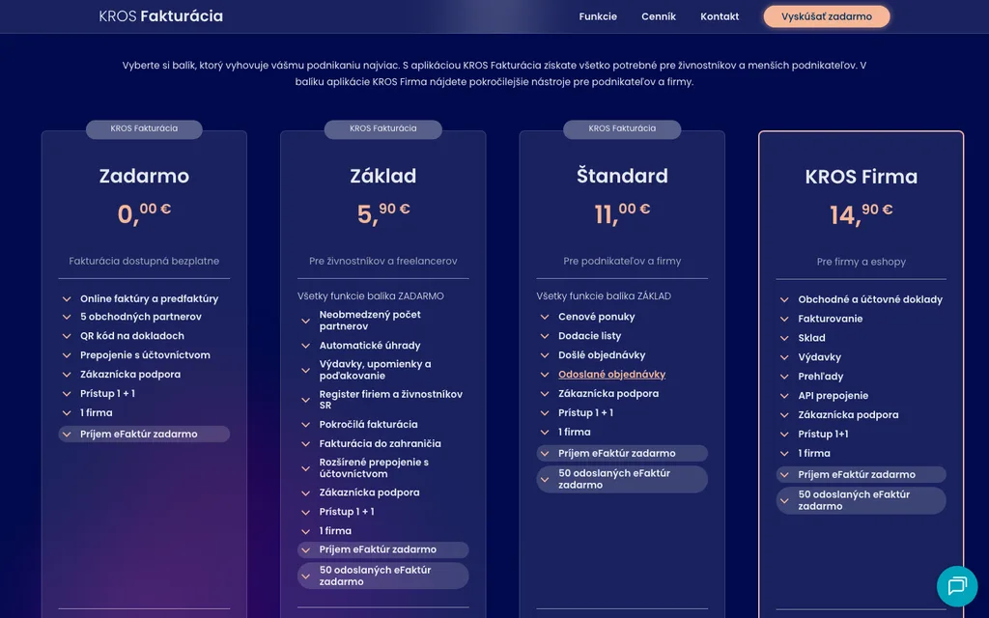Open the live chat widget icon
Viewport: 989px width, 618px height.
pyautogui.click(x=957, y=586)
